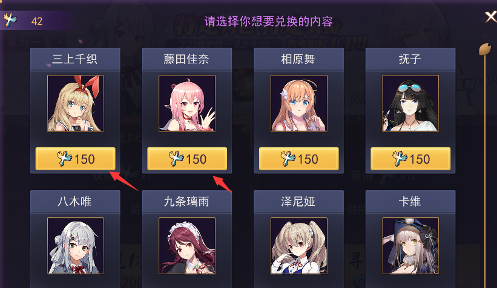This screenshot has width=497, height=288.
Task: Close the exchange dialog with X
Action: (x=491, y=17)
